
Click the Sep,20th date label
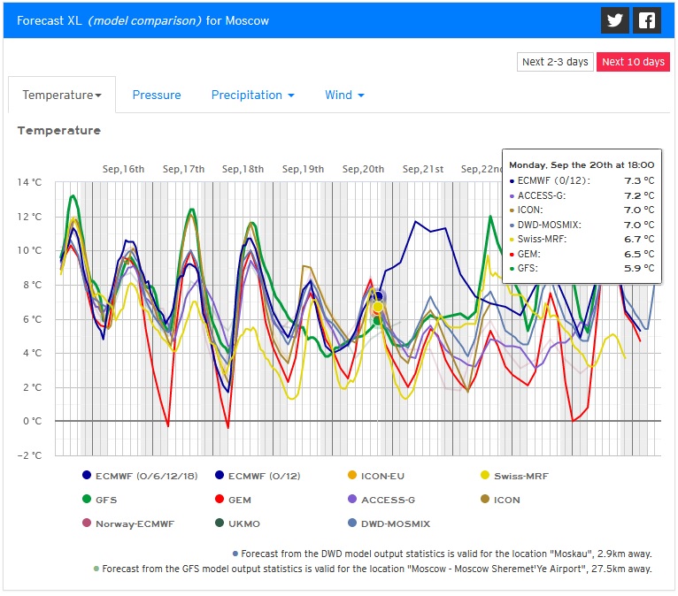tap(363, 169)
